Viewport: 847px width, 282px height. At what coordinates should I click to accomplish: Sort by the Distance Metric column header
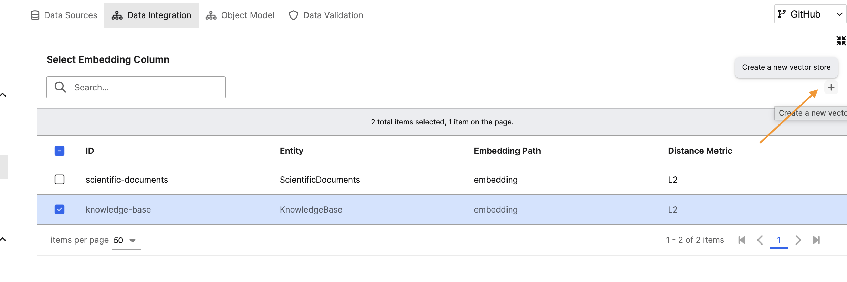coord(700,151)
